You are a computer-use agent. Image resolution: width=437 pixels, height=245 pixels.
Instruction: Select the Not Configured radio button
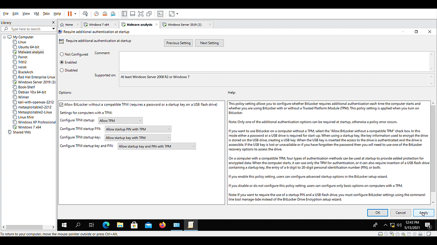[x=62, y=54]
